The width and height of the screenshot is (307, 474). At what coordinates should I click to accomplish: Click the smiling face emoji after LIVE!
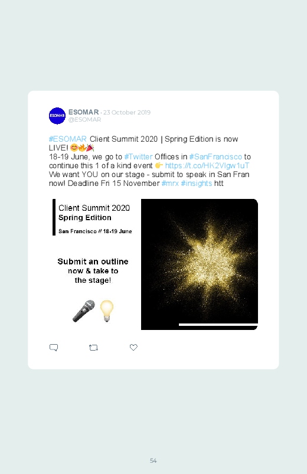pyautogui.click(x=74, y=148)
